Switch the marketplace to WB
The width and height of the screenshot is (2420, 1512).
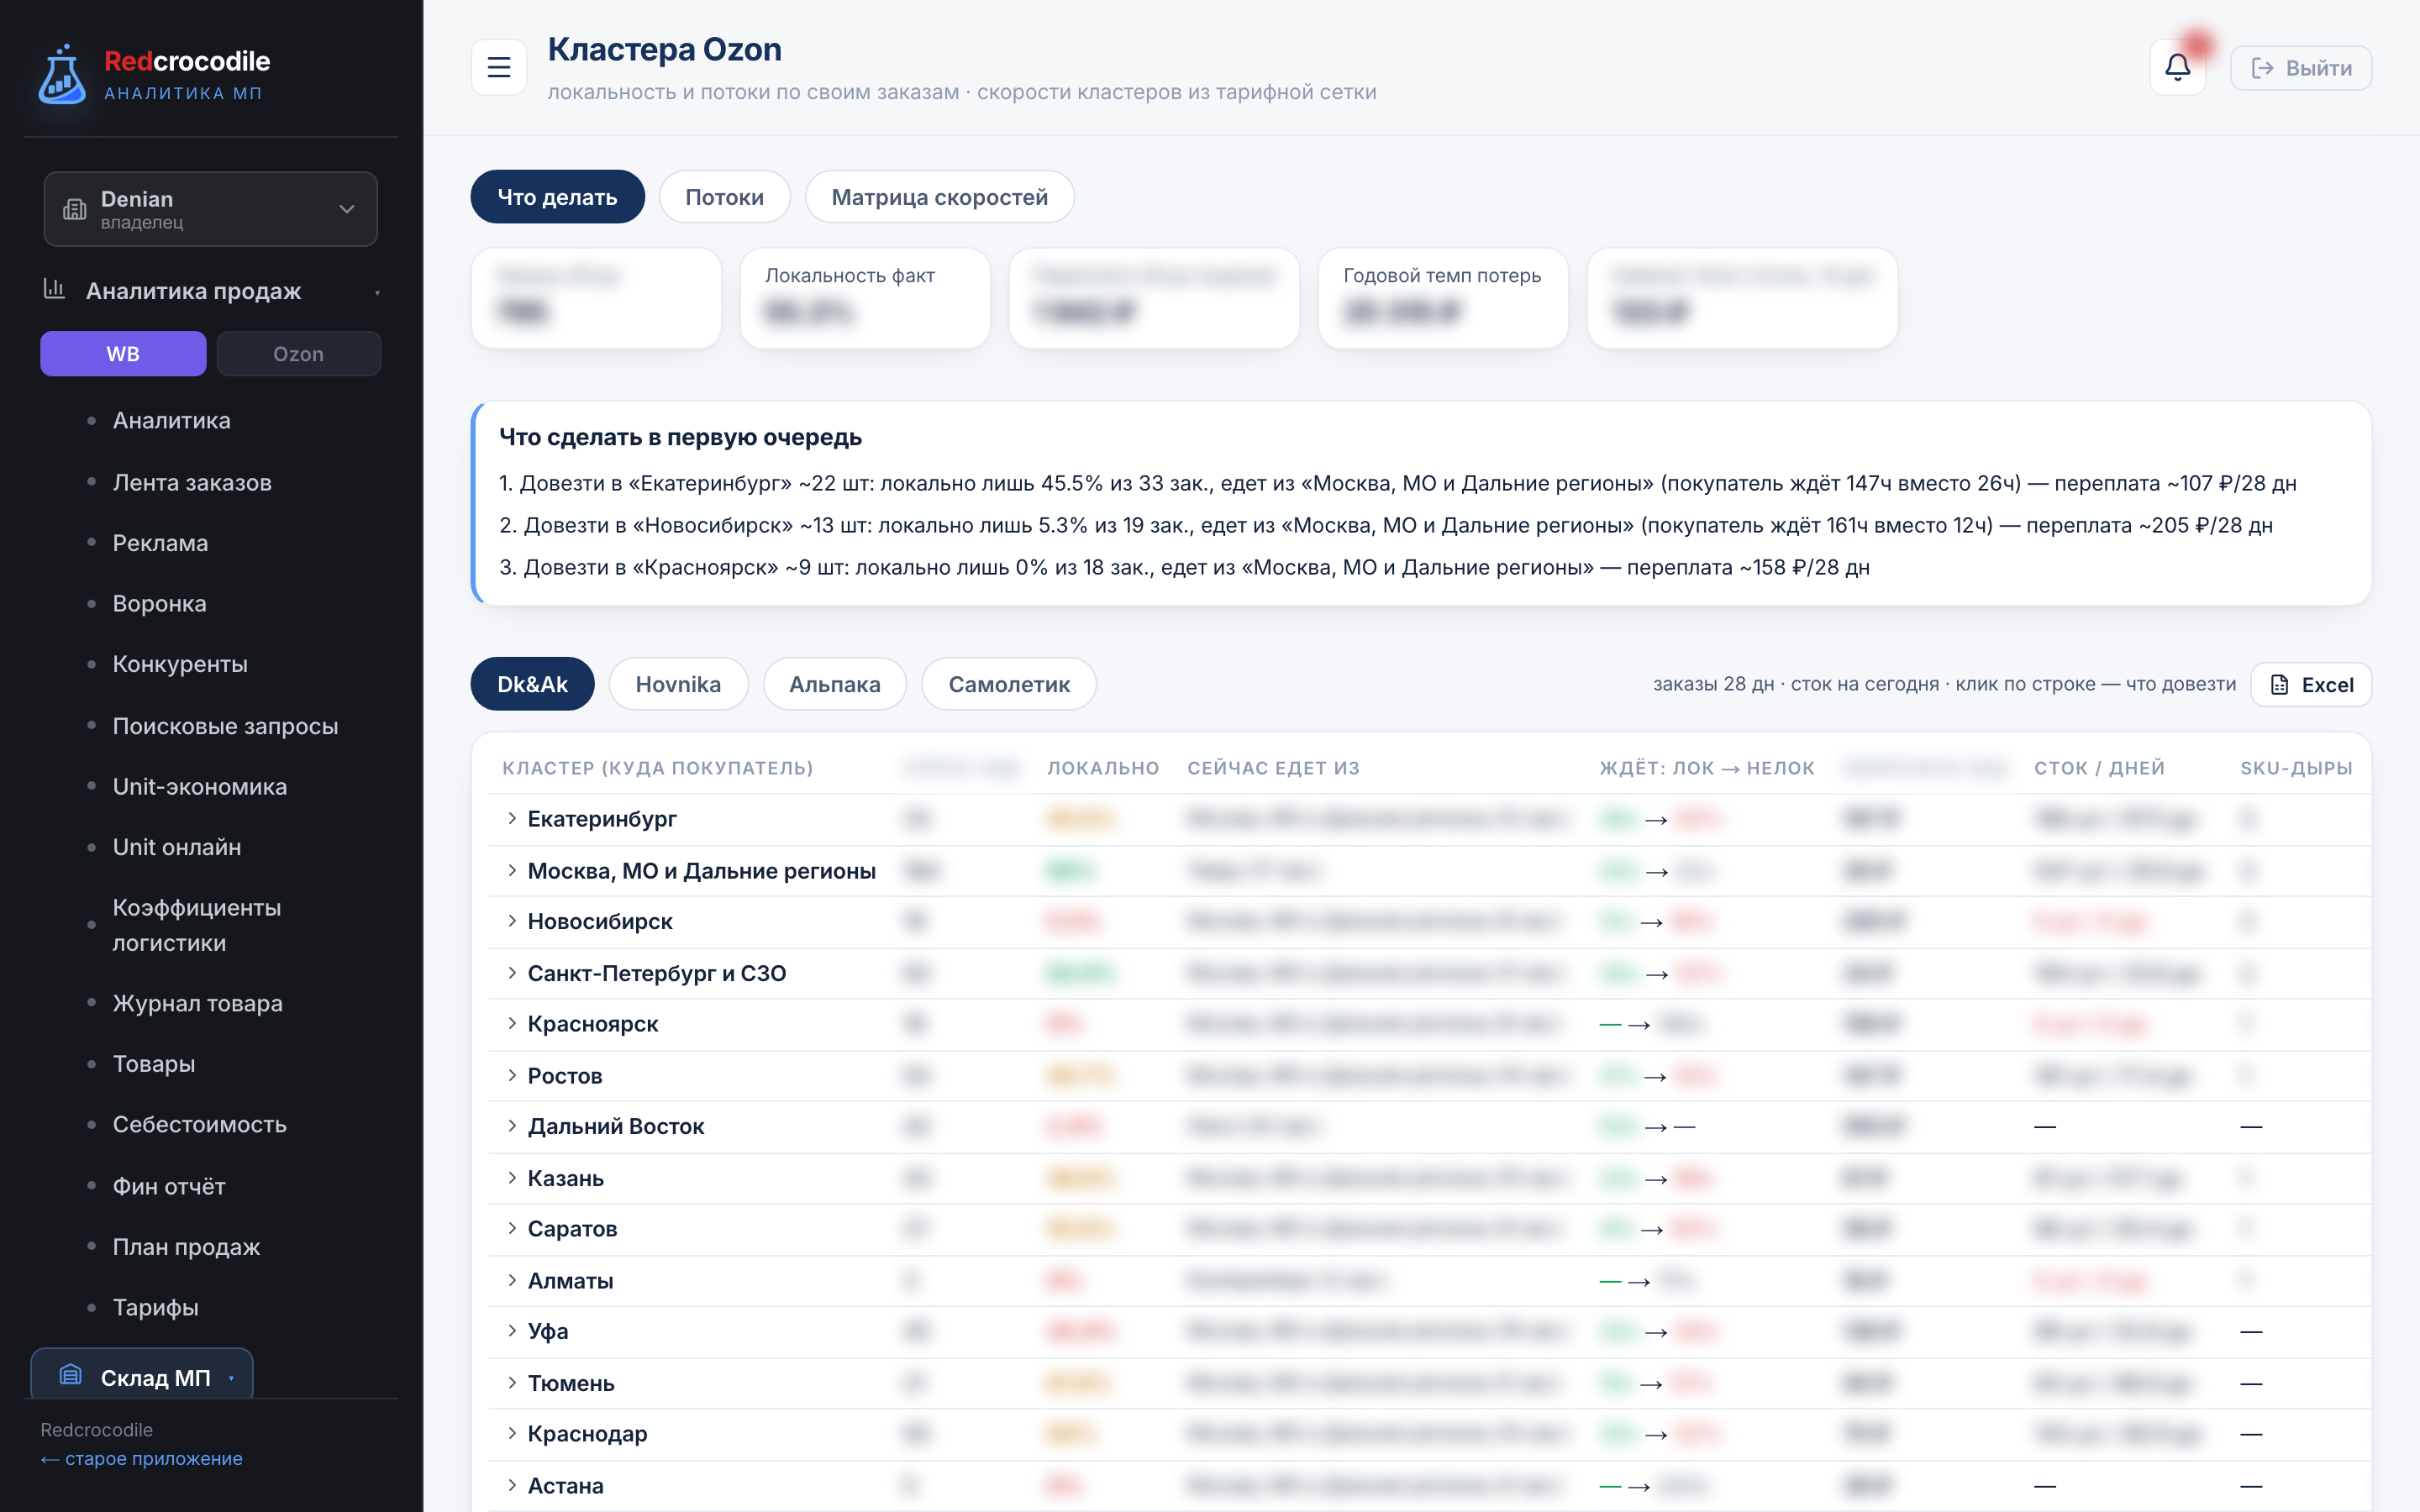click(123, 354)
